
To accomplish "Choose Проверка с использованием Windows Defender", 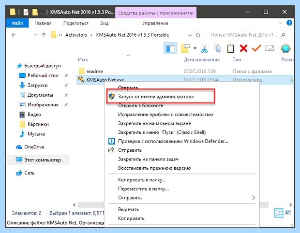I will coord(173,141).
